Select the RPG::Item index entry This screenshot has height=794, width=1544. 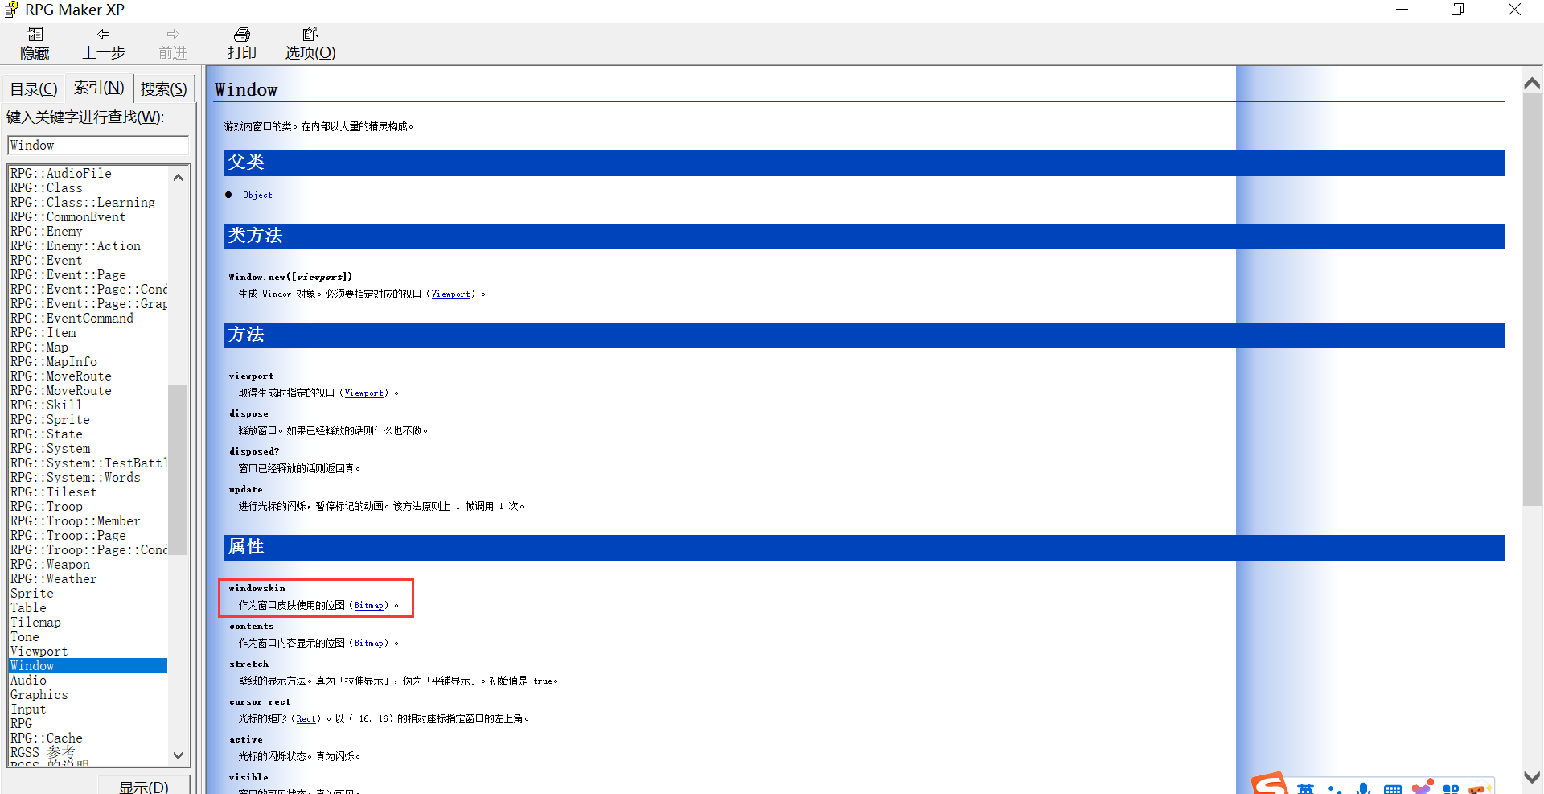(x=43, y=333)
